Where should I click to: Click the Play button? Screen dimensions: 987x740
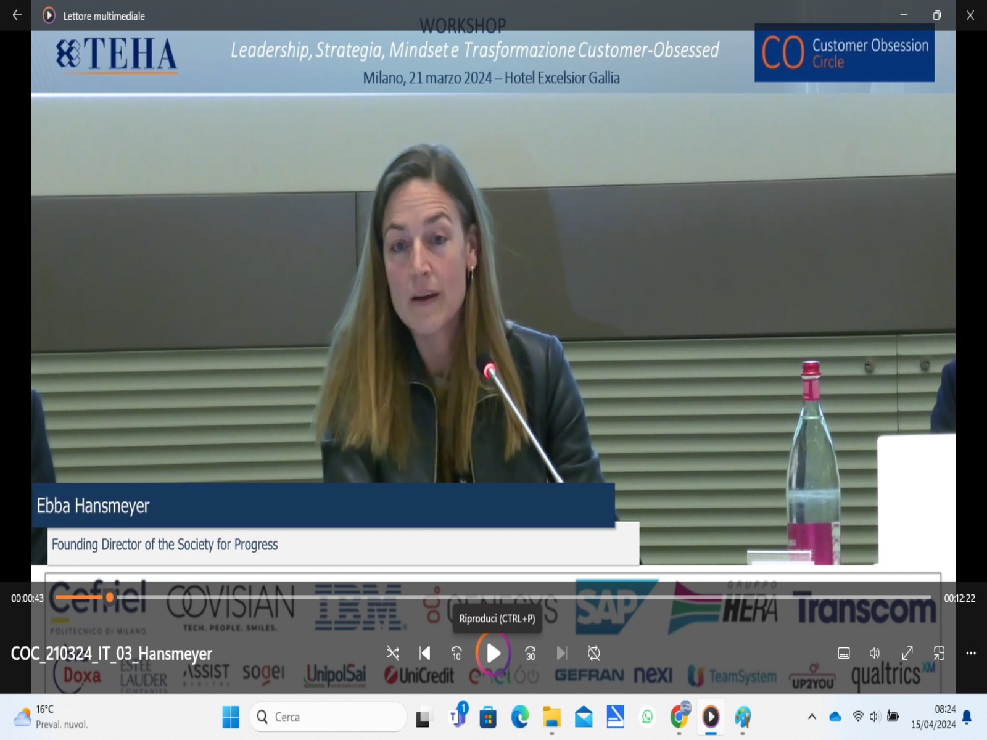pos(493,653)
